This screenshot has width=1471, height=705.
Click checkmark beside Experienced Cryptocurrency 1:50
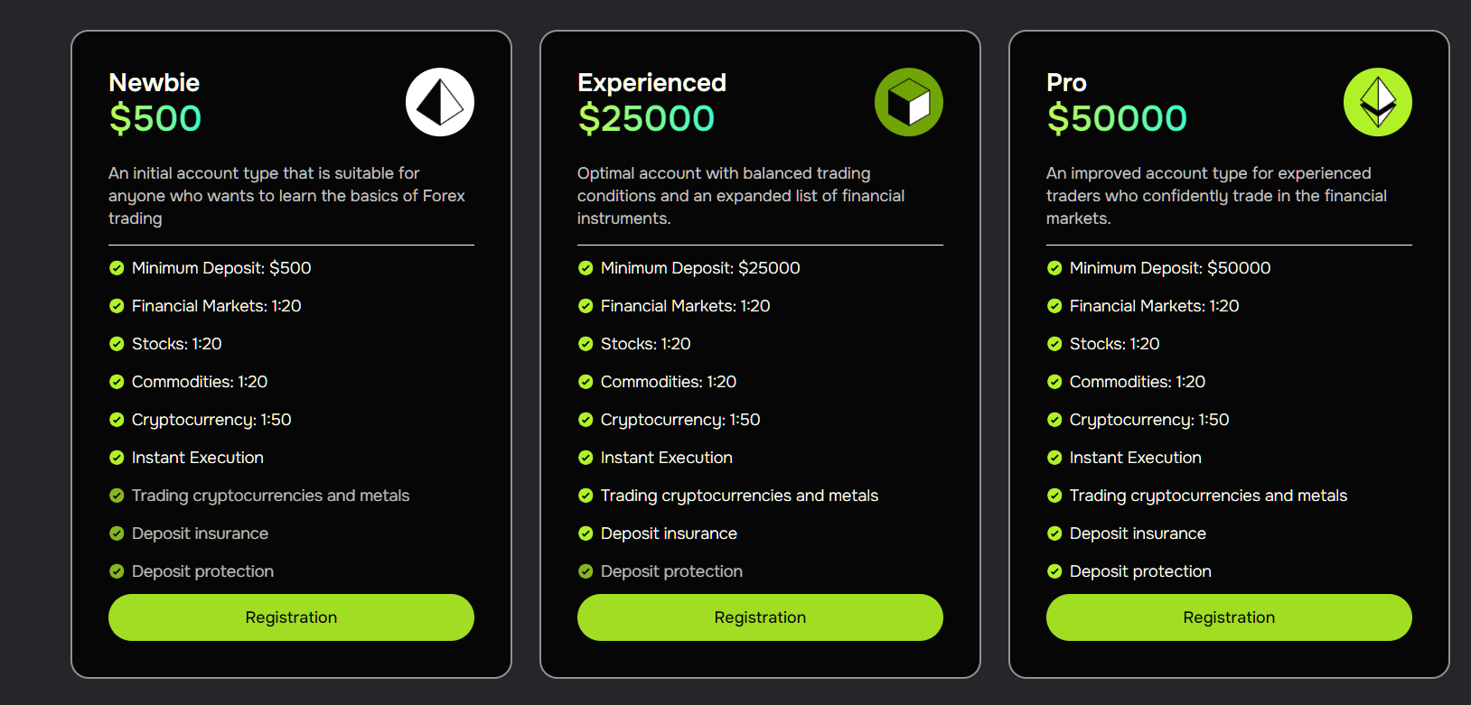coord(586,420)
